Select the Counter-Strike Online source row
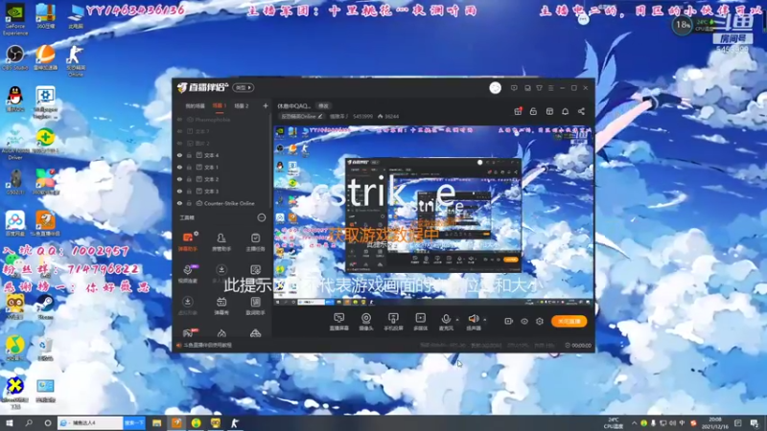The height and width of the screenshot is (431, 767). [221, 203]
